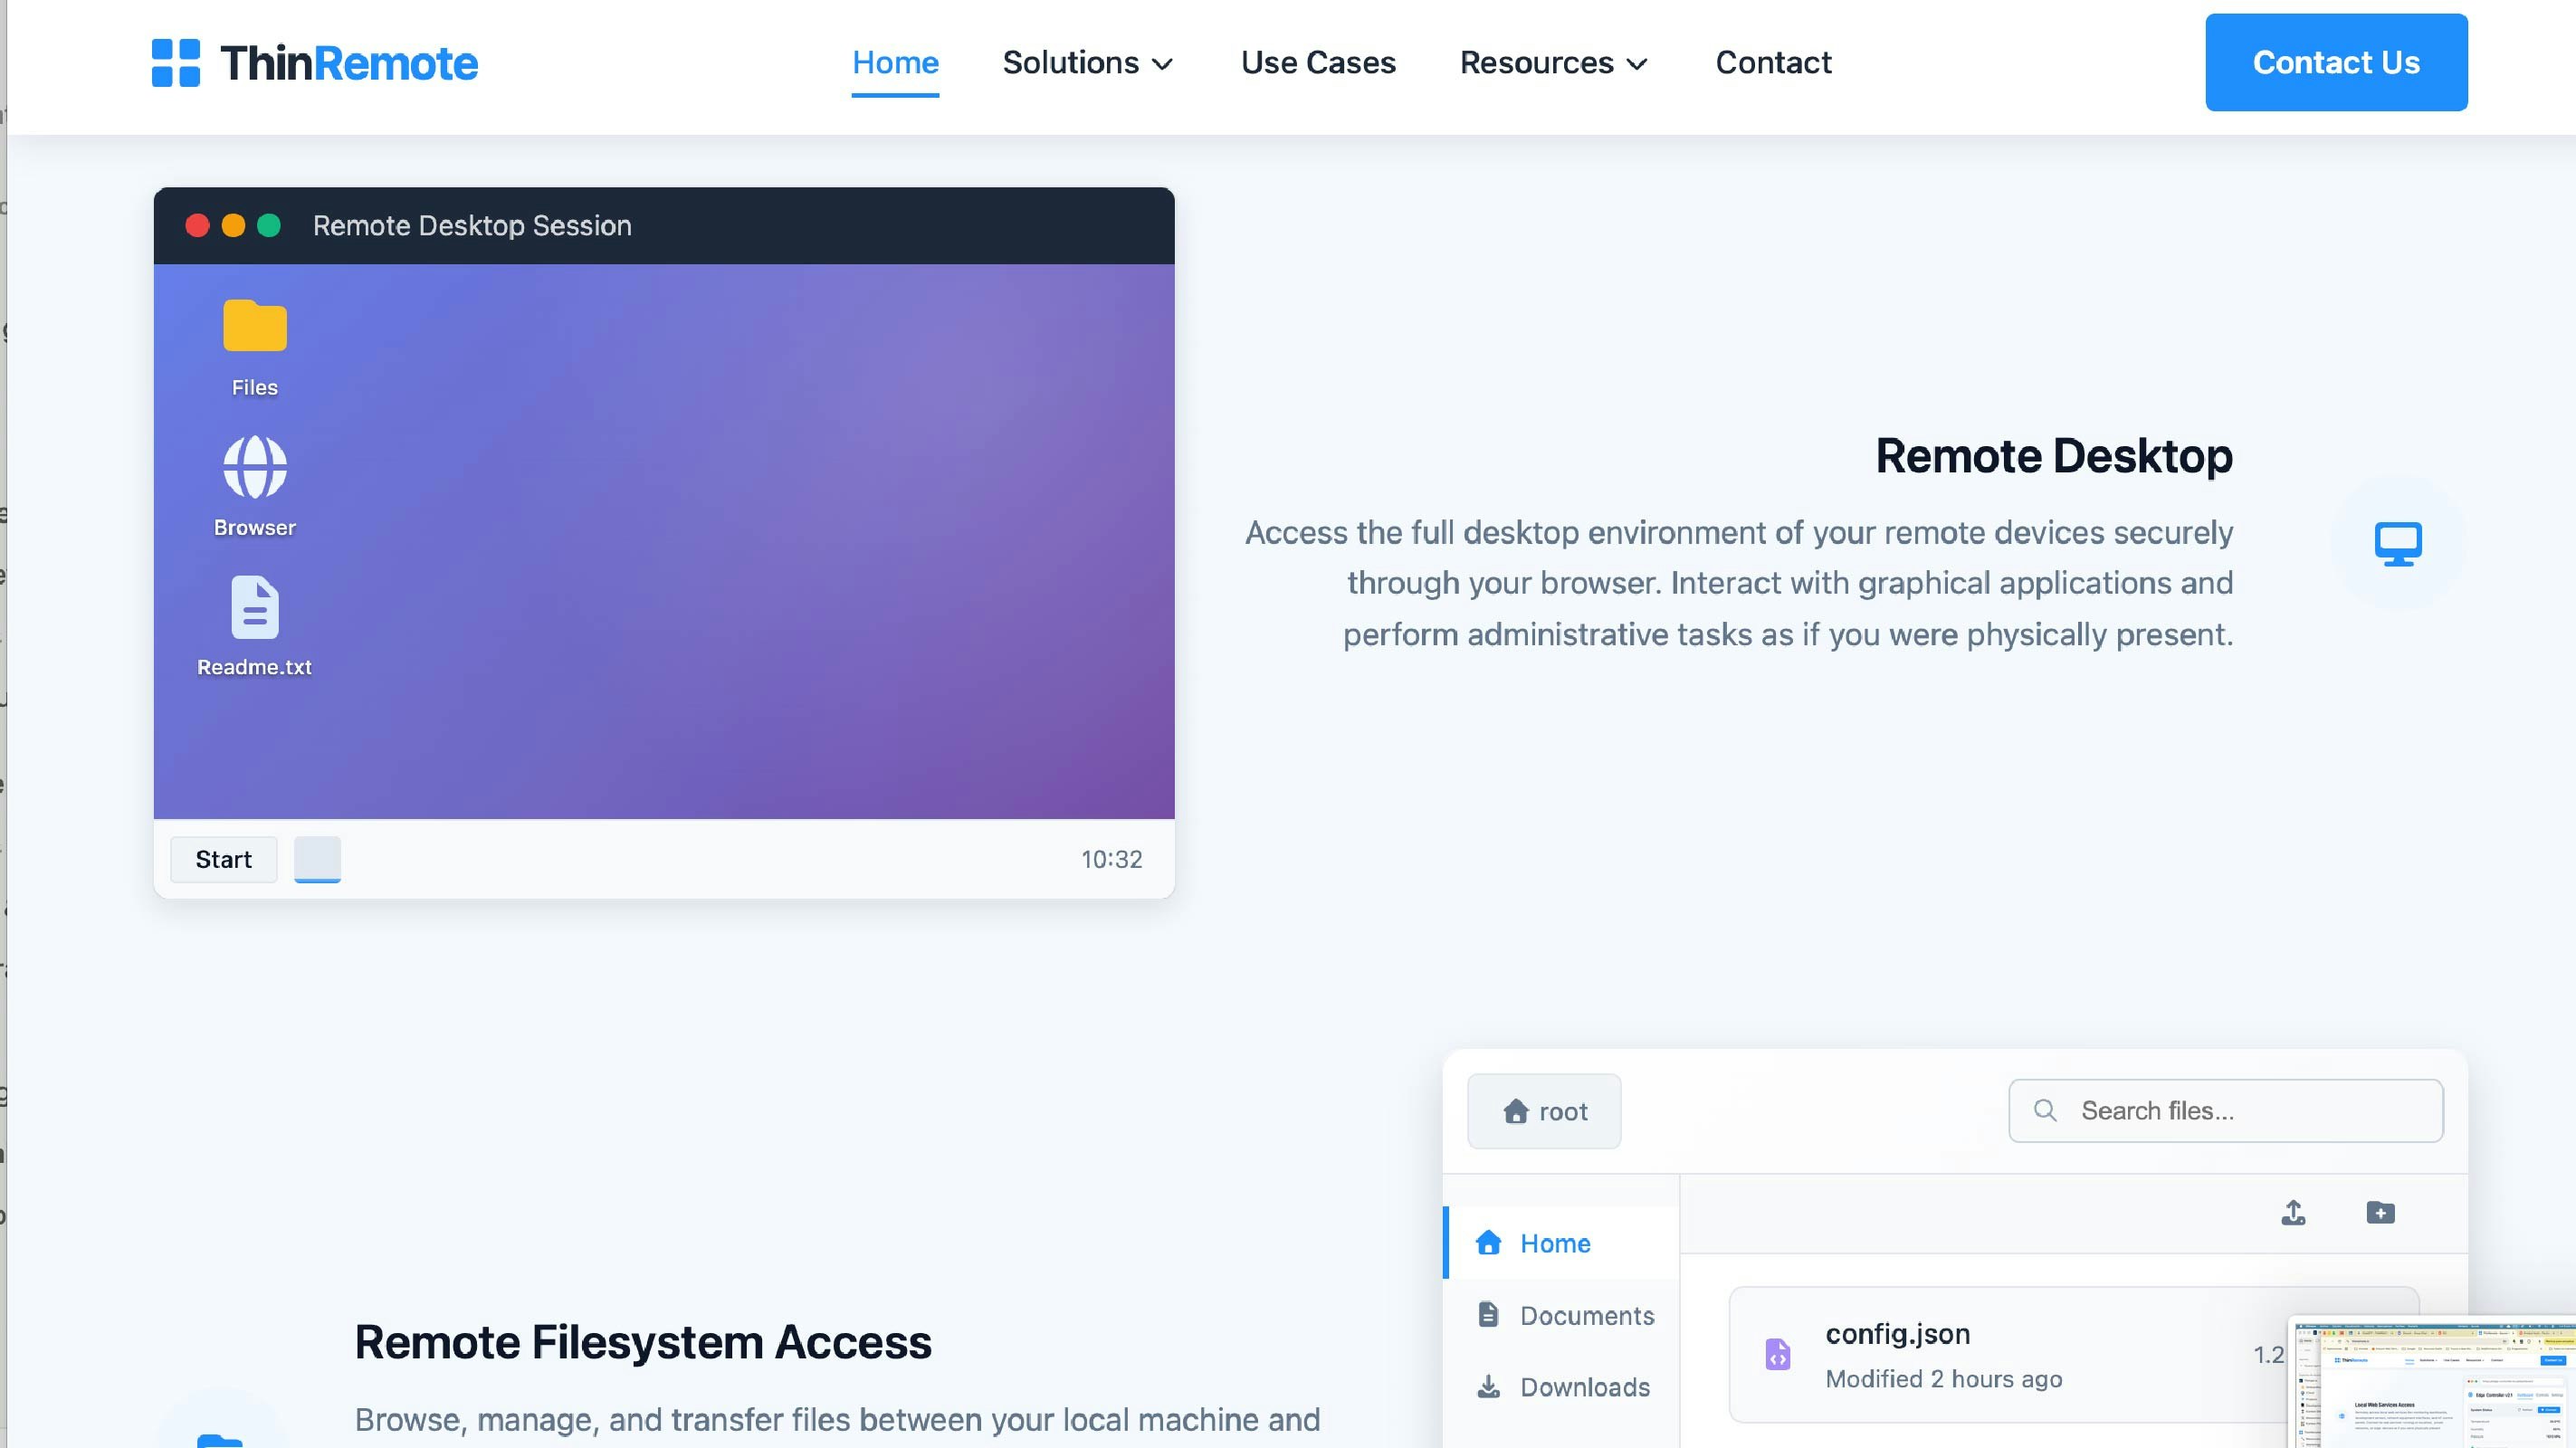Click the Downloads sidebar arrow icon

tap(1488, 1386)
